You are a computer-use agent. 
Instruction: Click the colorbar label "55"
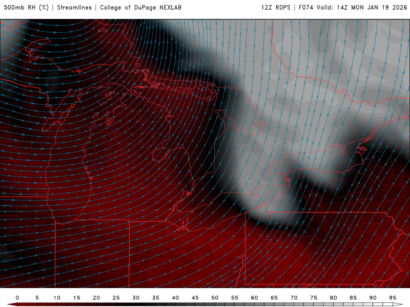[x=235, y=298]
